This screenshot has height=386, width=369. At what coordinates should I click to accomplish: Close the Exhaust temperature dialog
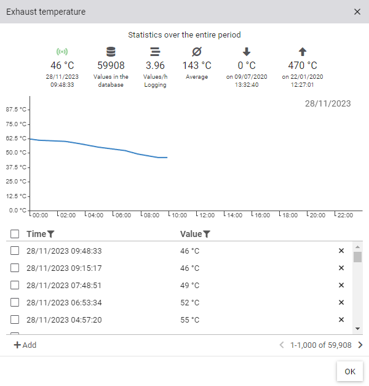357,12
